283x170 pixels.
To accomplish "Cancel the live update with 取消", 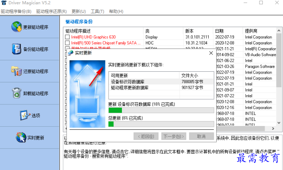I will 201,136.
